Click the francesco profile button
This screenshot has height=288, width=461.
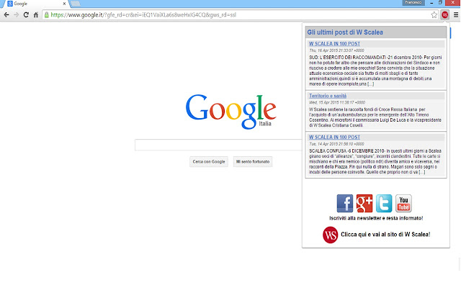click(413, 2)
